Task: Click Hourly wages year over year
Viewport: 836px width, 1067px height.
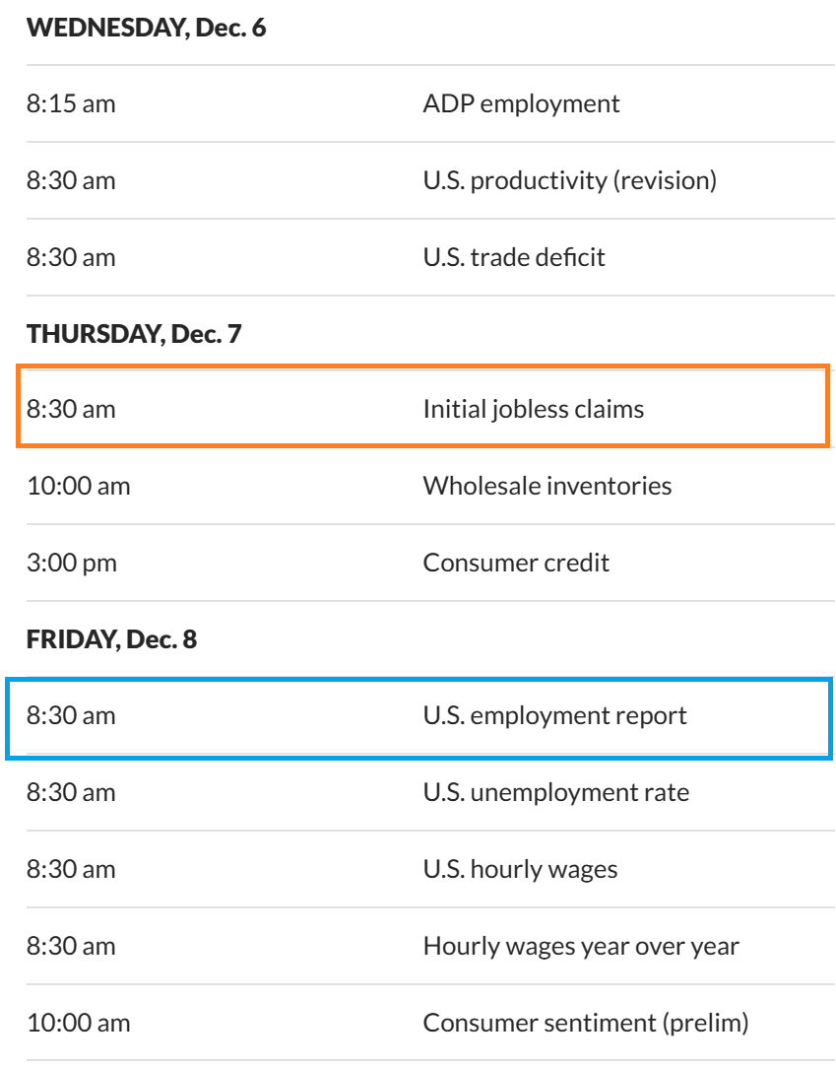Action: (x=581, y=946)
